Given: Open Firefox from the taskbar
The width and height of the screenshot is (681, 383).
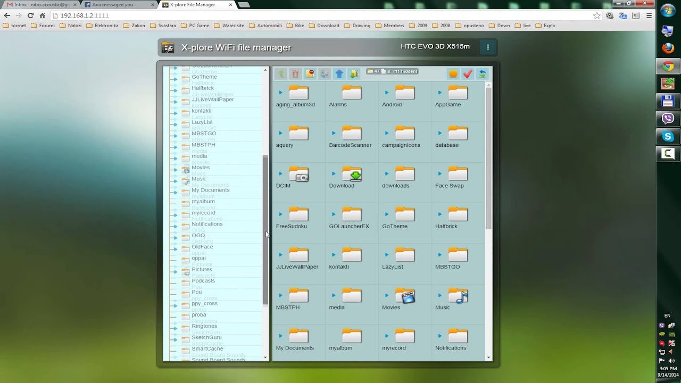Looking at the screenshot, I should click(668, 48).
